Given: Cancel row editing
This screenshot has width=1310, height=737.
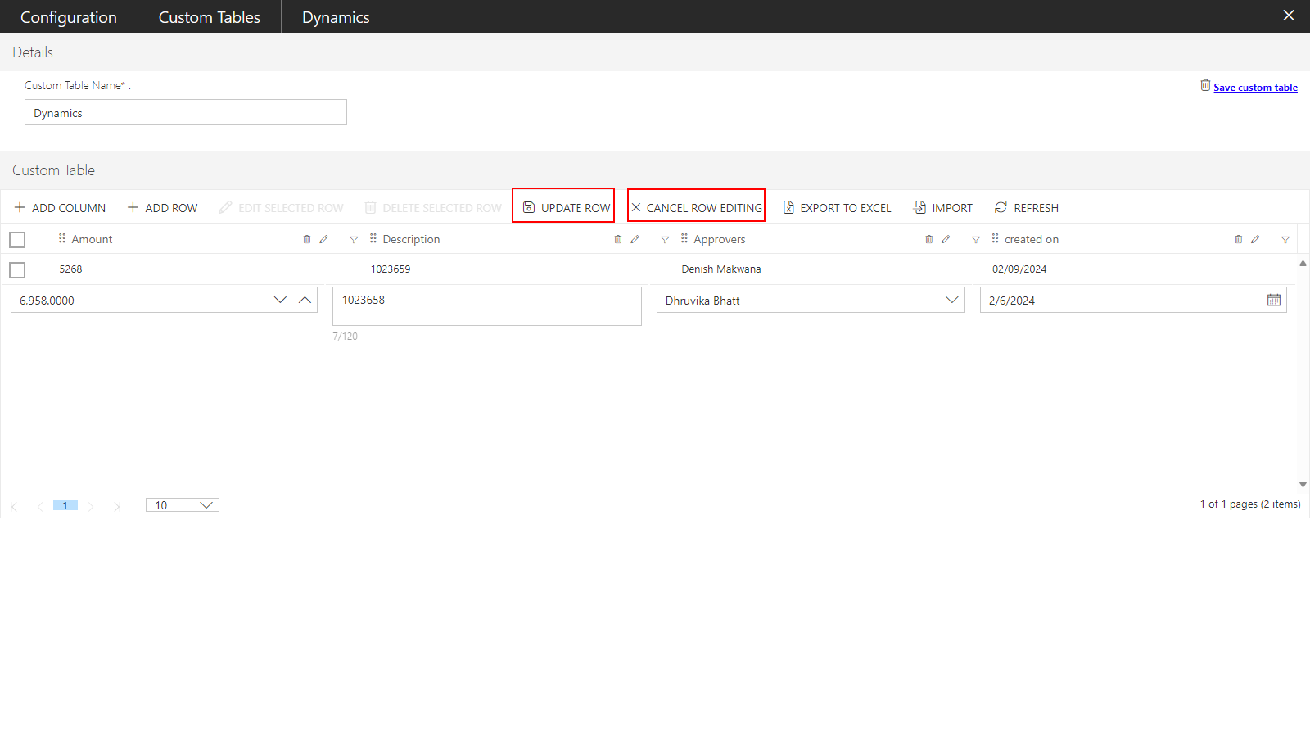Looking at the screenshot, I should [x=697, y=208].
